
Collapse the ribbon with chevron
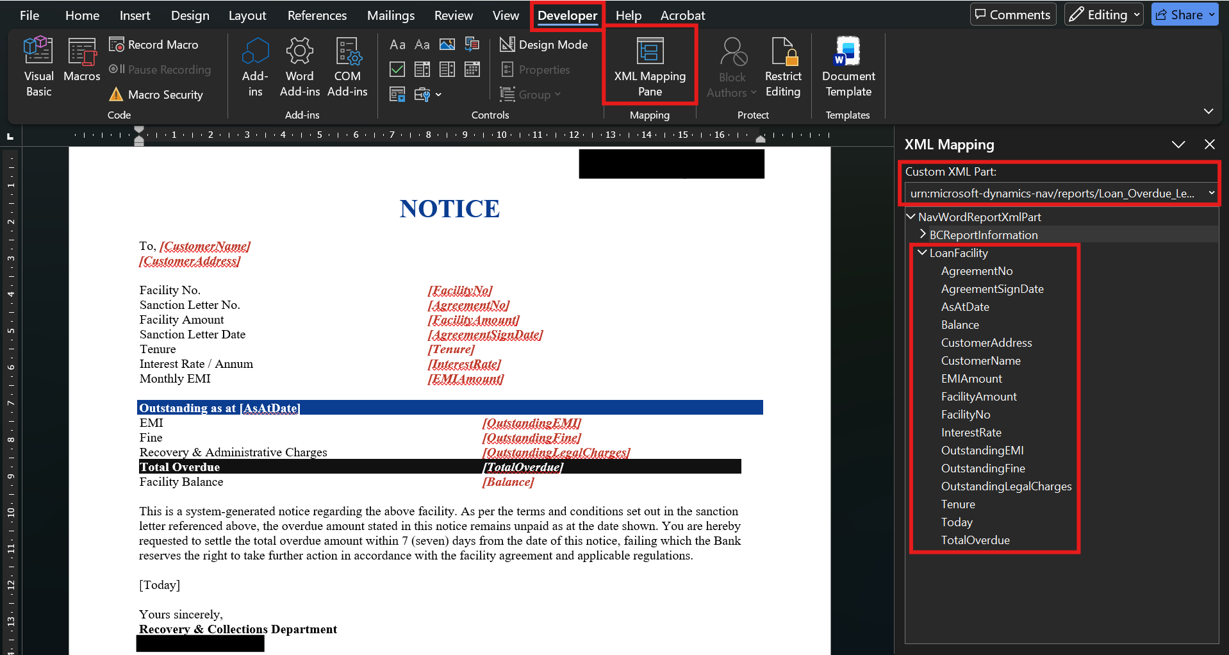pyautogui.click(x=1208, y=111)
